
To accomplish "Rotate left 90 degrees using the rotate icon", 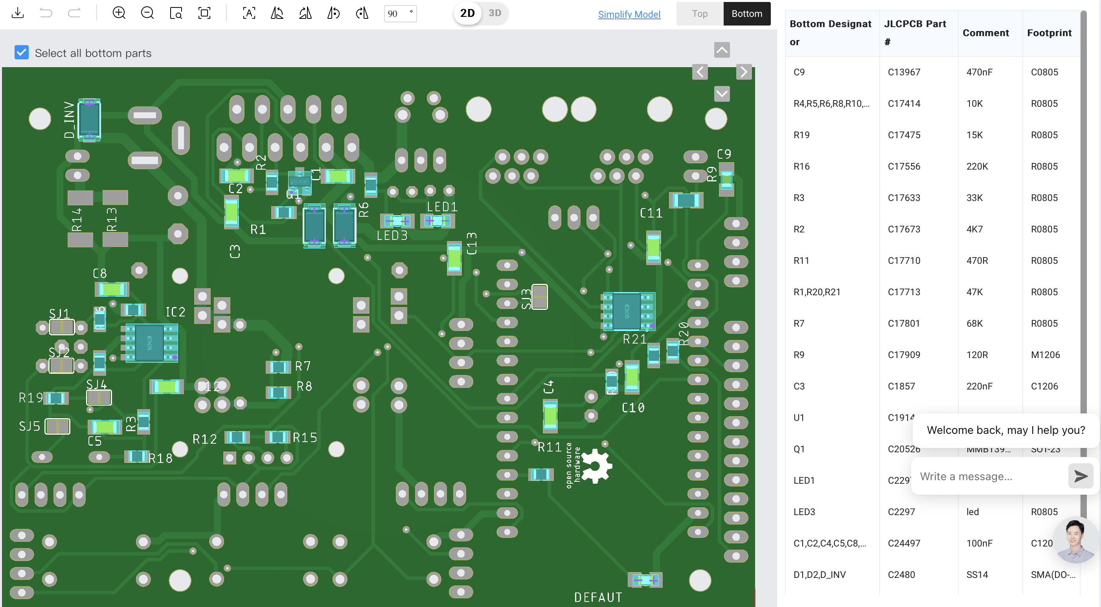I will (x=277, y=13).
